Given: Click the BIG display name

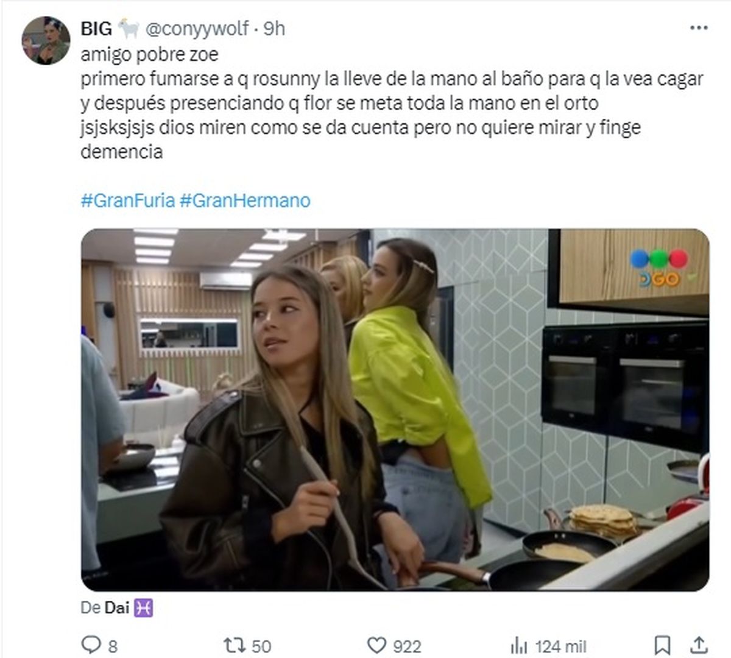Looking at the screenshot, I should 96,29.
